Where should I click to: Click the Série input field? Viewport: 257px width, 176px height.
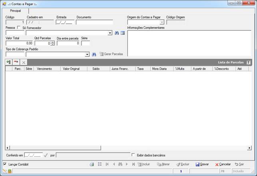point(86,43)
